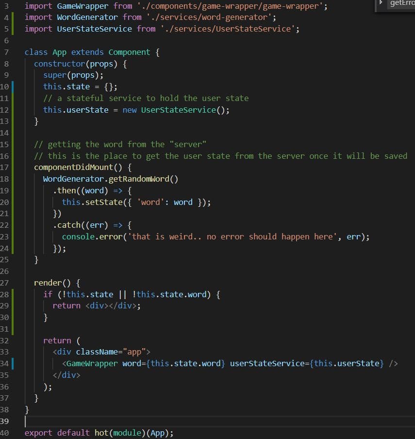415x439 pixels.
Task: Click line number 7 in gutter
Action: [x=6, y=52]
